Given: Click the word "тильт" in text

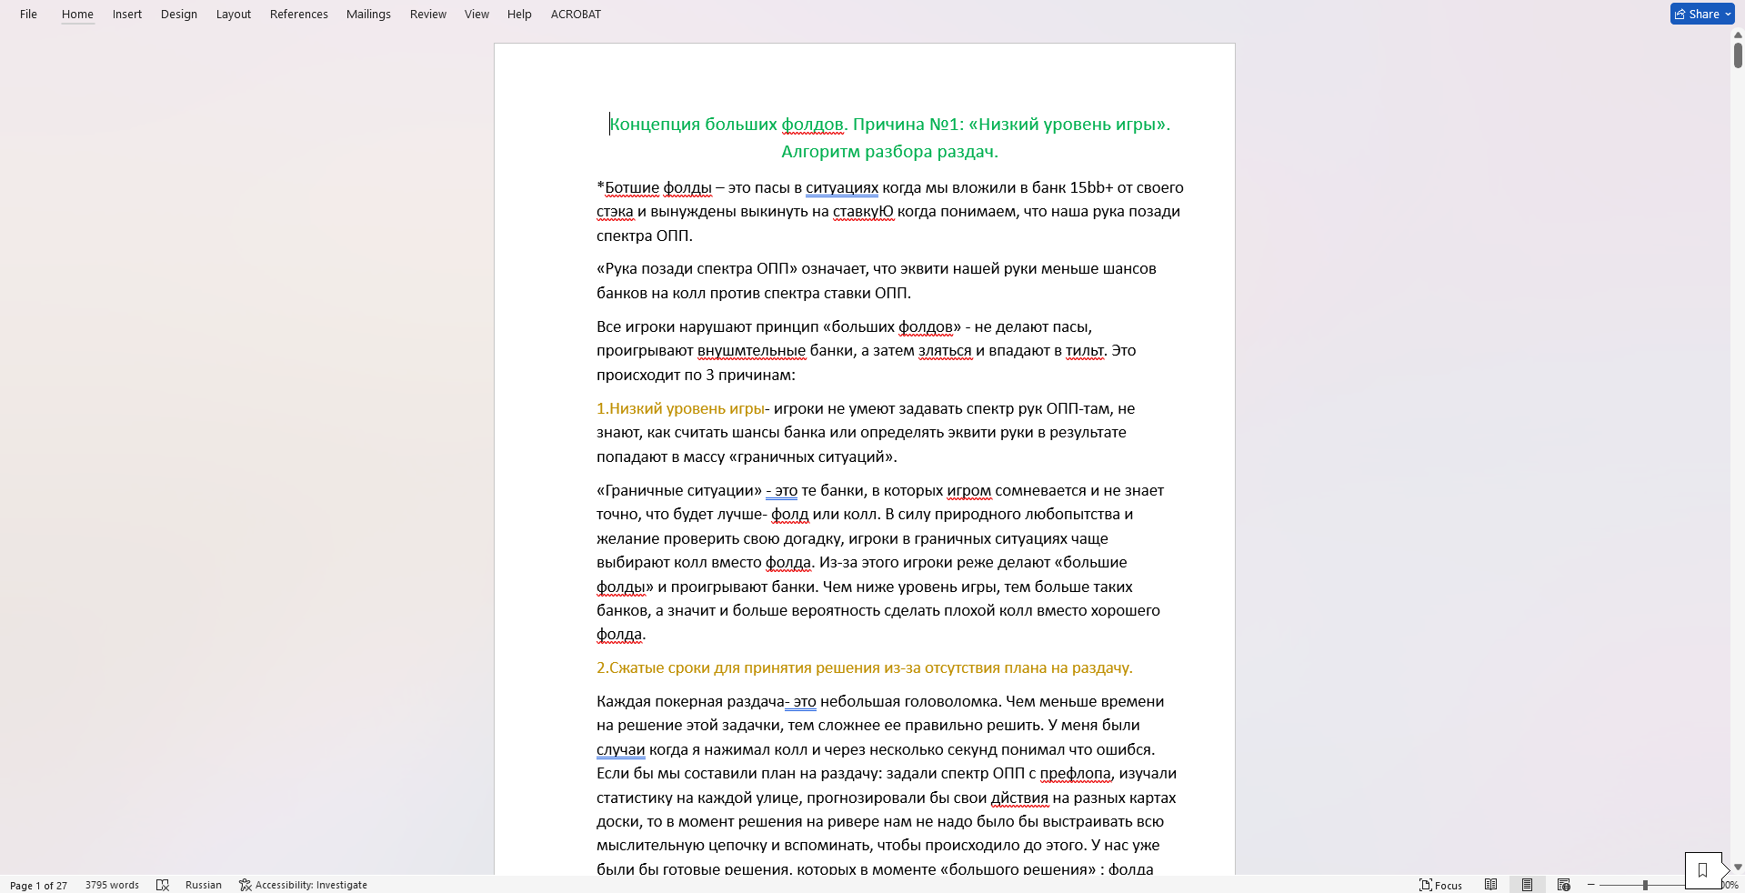Looking at the screenshot, I should [1084, 351].
